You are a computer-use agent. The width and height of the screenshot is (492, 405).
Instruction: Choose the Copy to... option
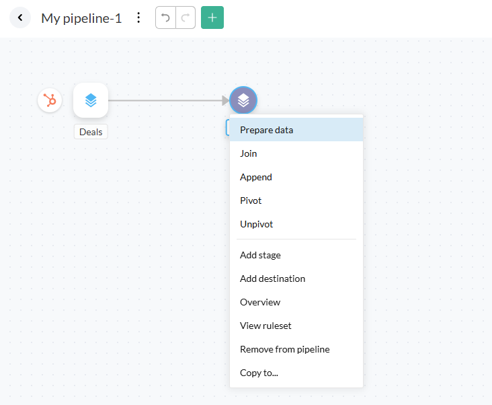coord(259,373)
